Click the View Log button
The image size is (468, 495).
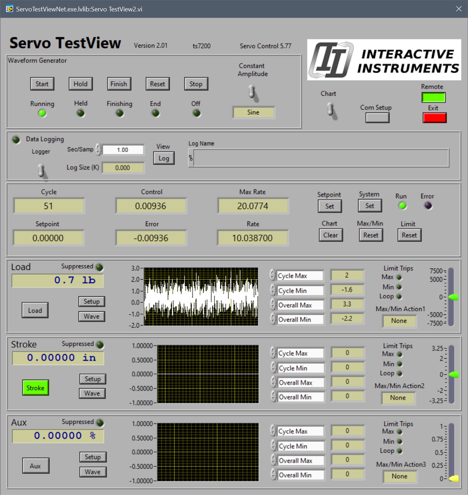point(164,158)
